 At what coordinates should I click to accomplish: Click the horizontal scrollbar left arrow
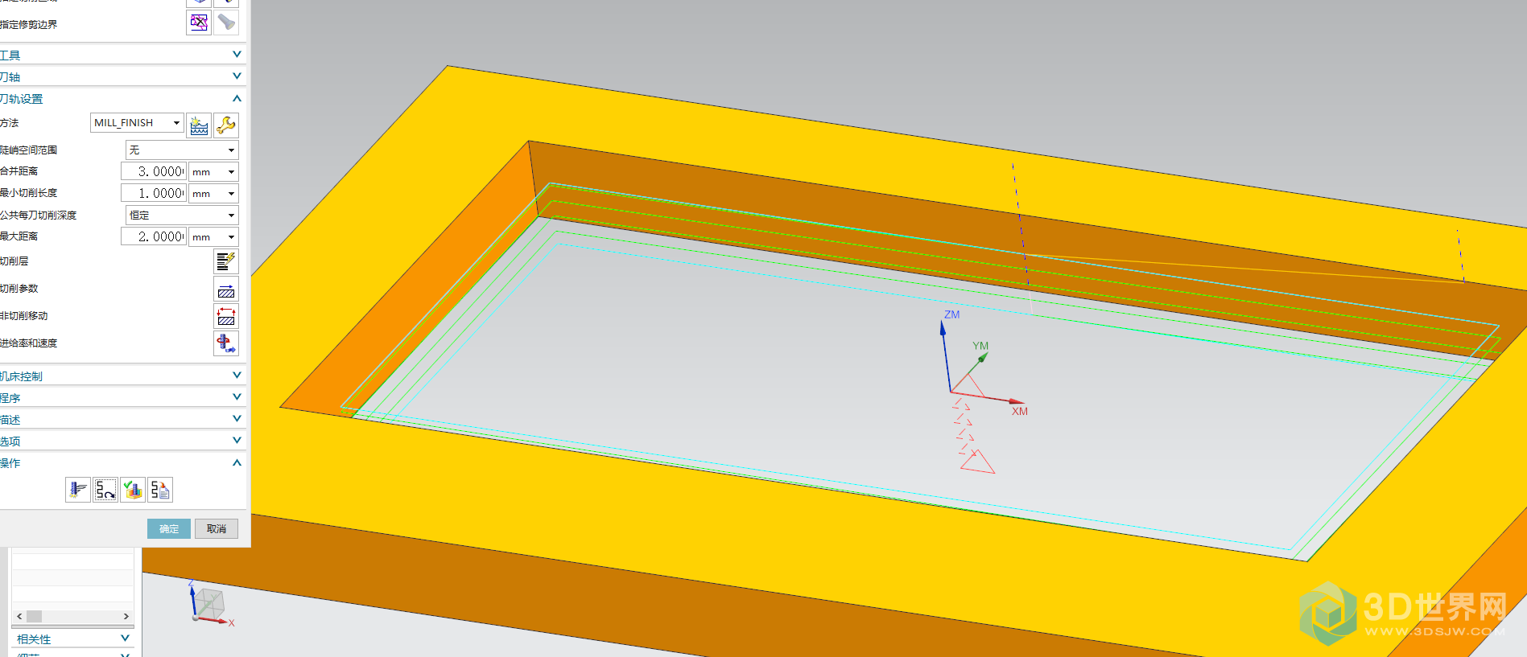coord(19,616)
